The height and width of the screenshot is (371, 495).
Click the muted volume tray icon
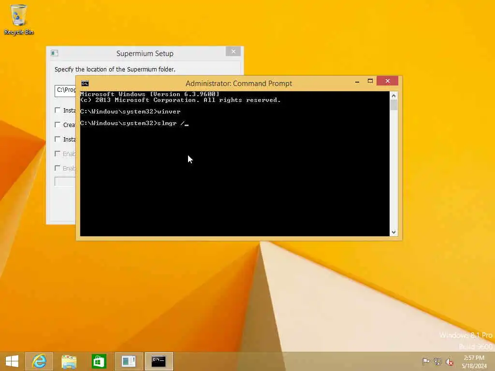pyautogui.click(x=450, y=362)
